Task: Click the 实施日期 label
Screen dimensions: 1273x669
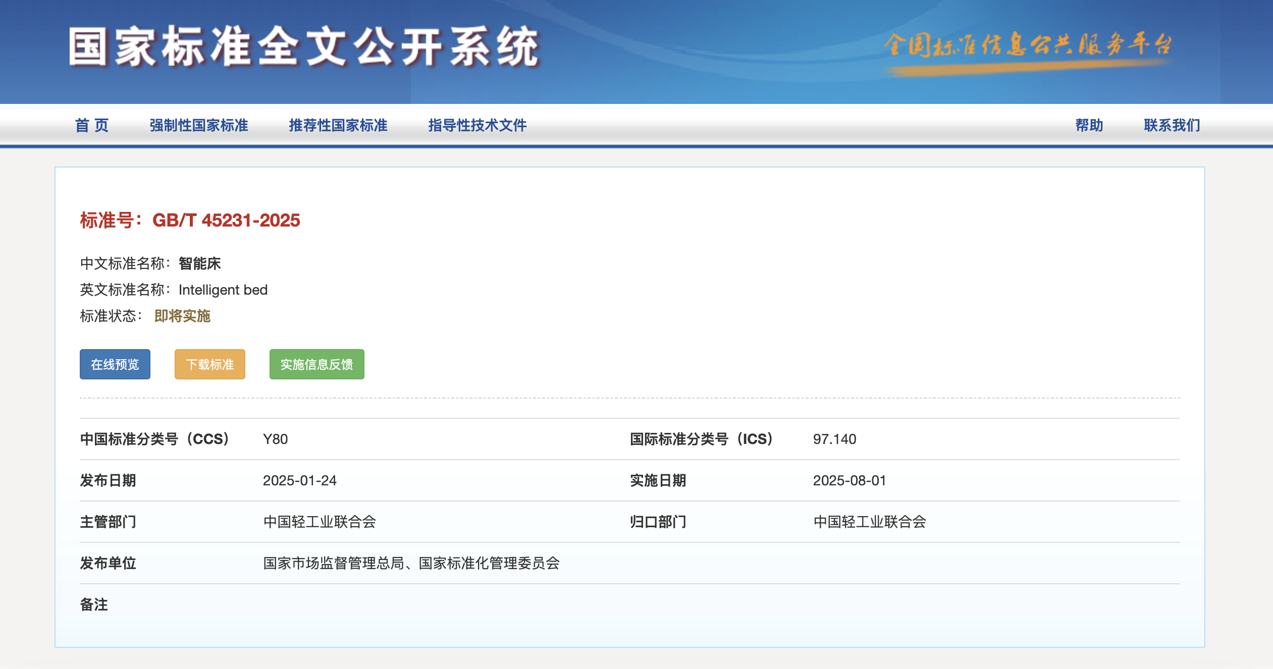Action: point(658,480)
